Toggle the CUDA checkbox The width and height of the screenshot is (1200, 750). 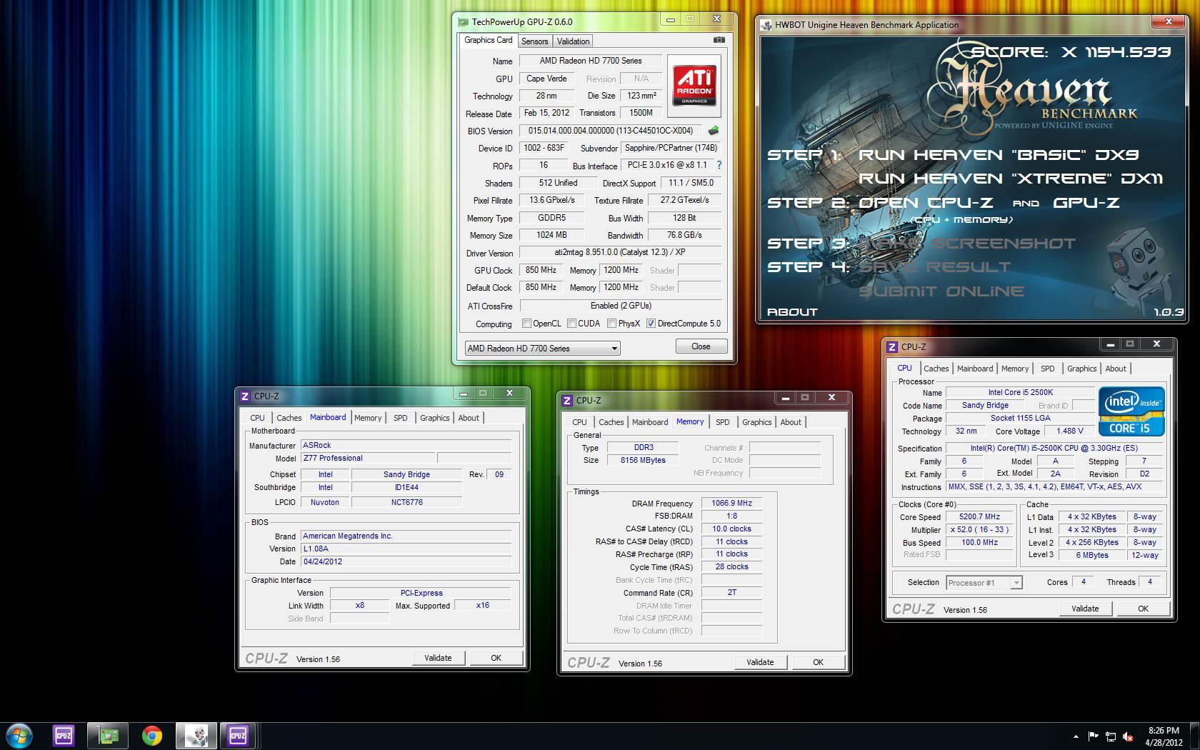[571, 324]
